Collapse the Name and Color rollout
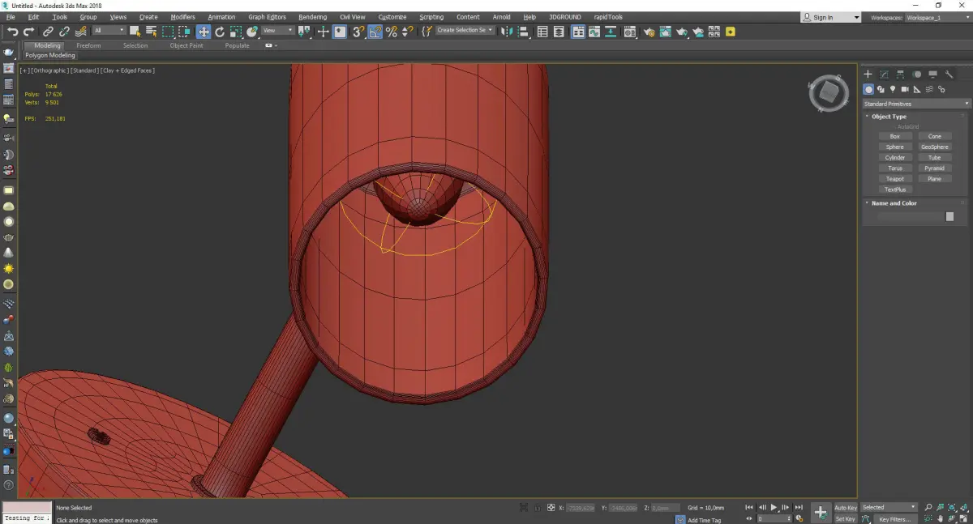 point(894,203)
